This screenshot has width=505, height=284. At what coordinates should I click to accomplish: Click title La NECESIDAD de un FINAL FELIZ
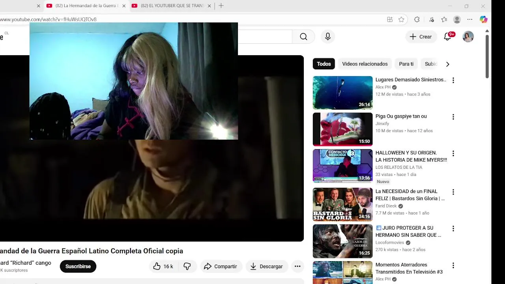[410, 195]
